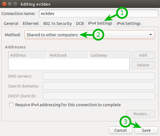The height and width of the screenshot is (136, 160).
Task: Open the Routes… dialog
Action: [141, 114]
